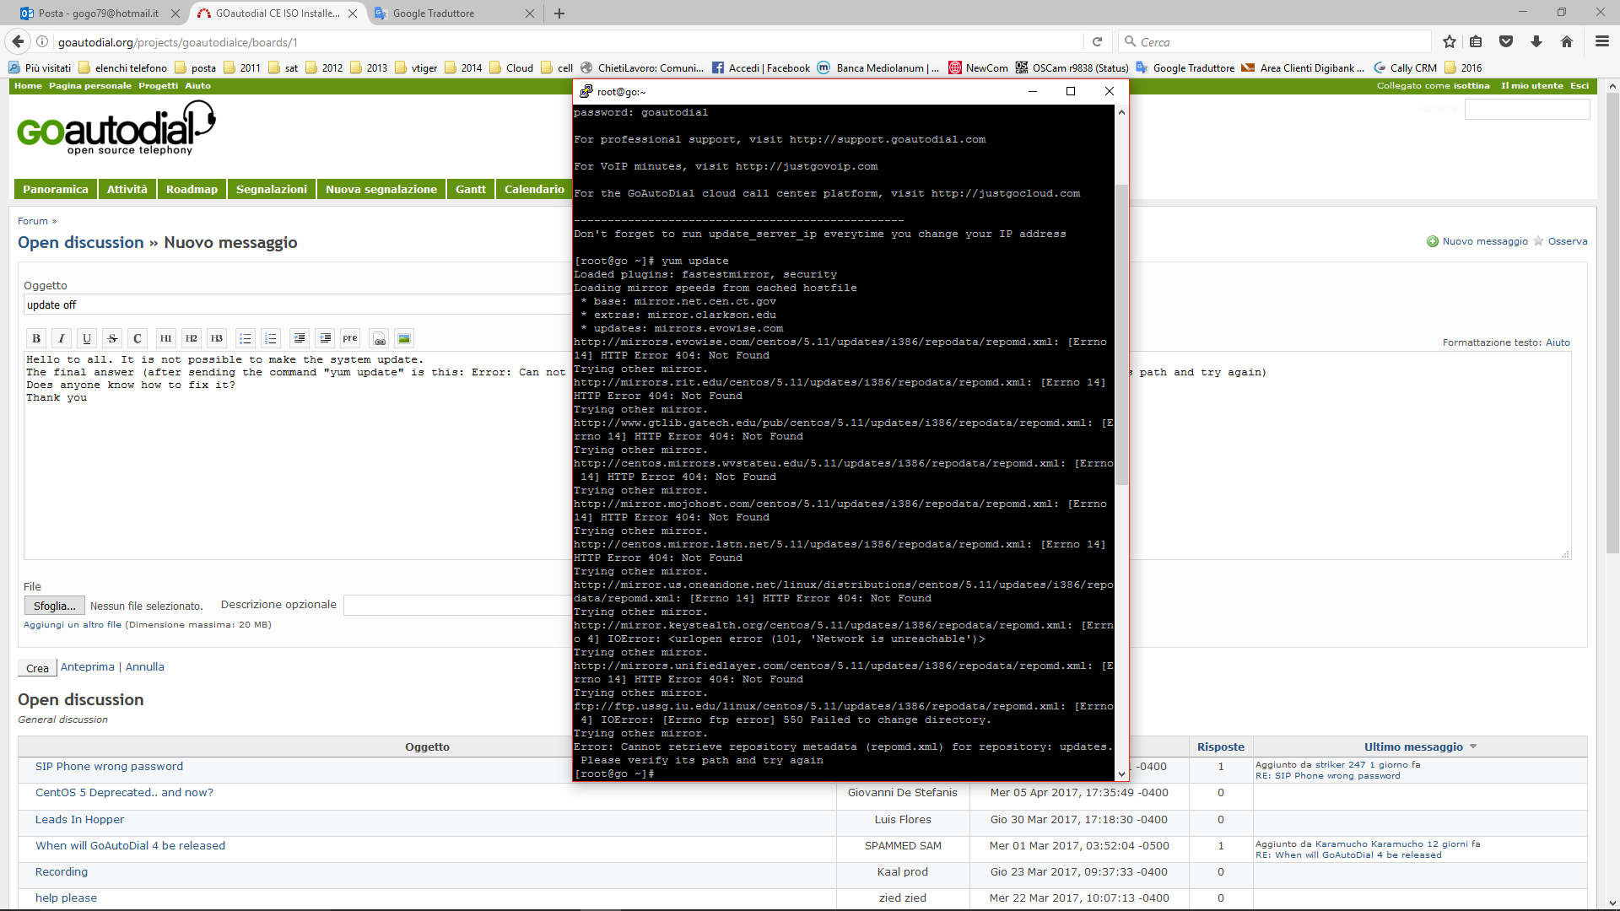
Task: Cancel the message with the Annulla link
Action: coord(145,666)
